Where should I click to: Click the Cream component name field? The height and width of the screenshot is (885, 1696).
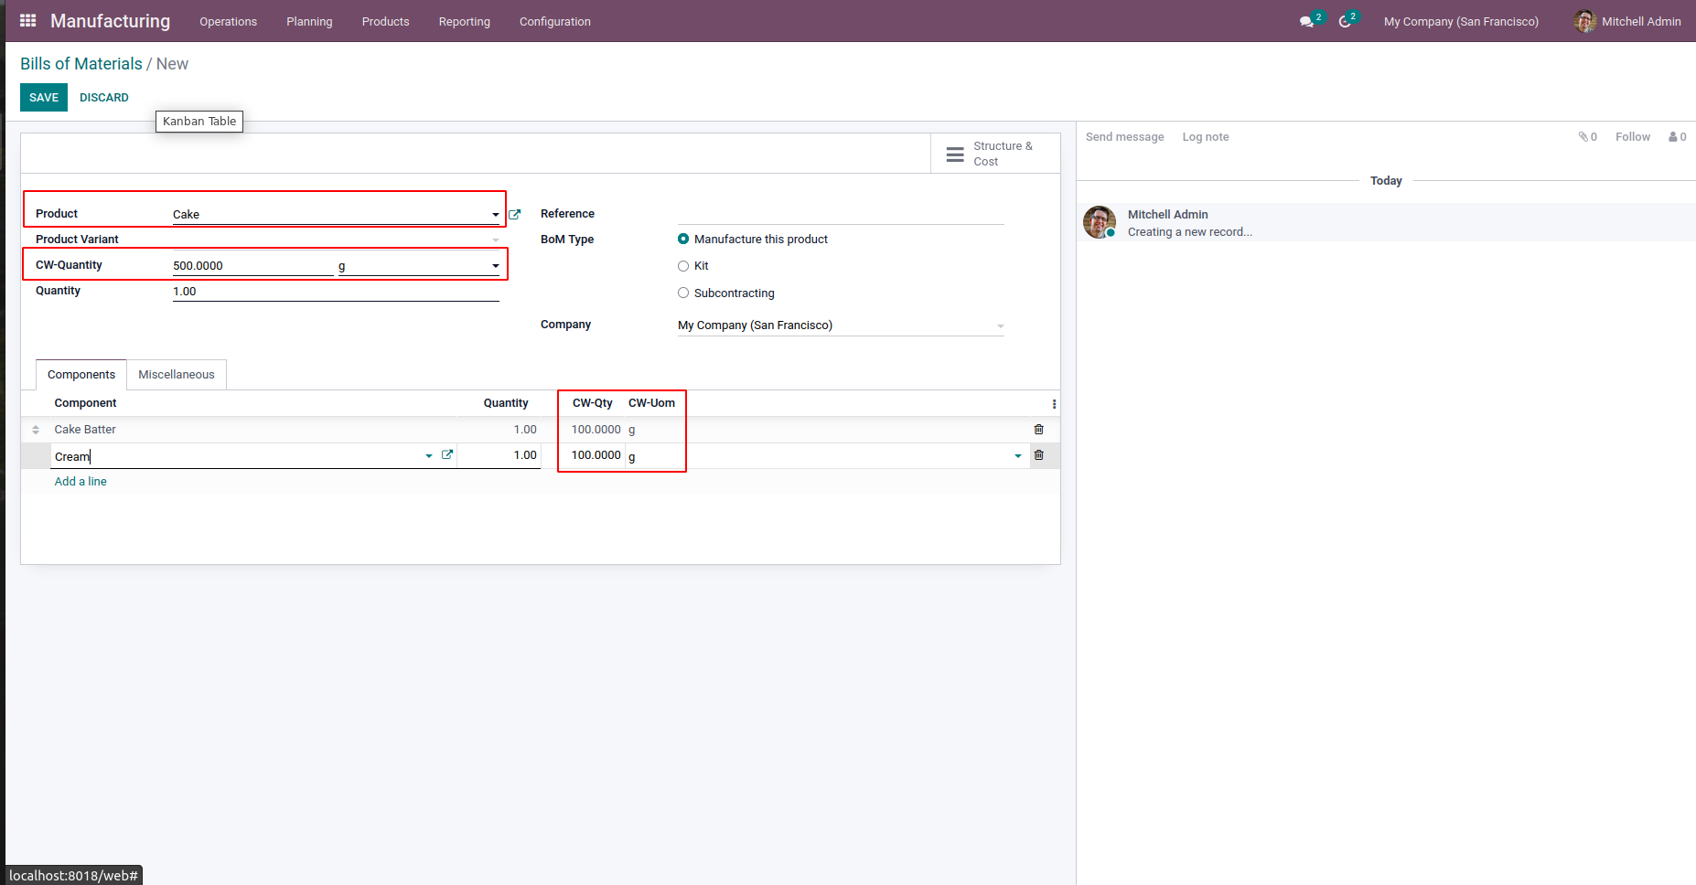click(x=237, y=456)
